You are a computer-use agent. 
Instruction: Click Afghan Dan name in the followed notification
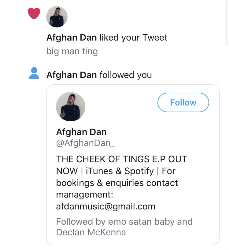(x=72, y=75)
